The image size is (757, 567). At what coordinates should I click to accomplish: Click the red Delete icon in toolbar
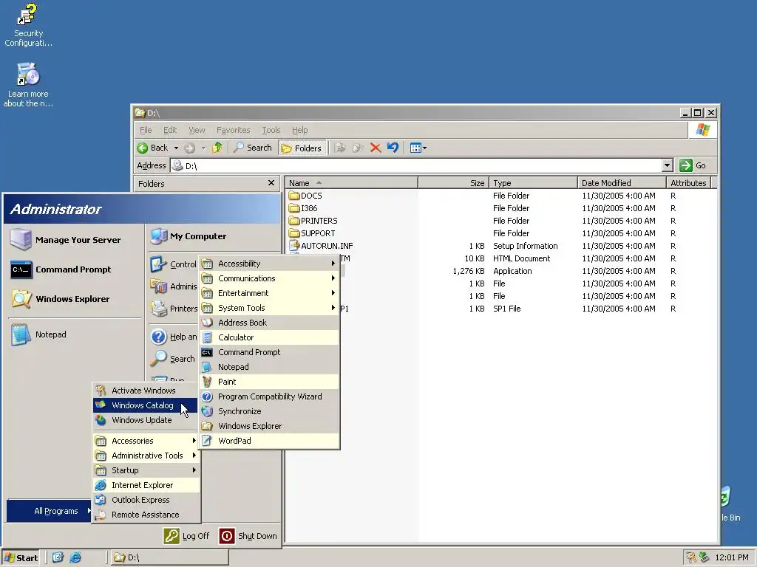click(x=375, y=148)
